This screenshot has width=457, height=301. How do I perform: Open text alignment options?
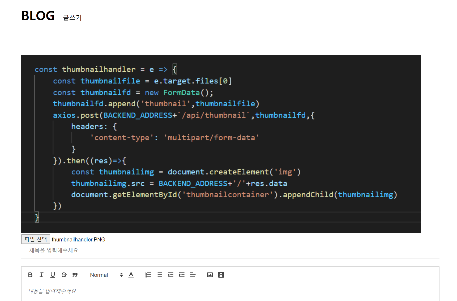click(193, 275)
